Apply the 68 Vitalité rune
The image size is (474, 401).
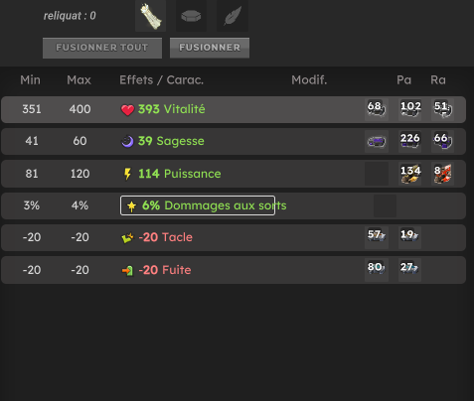click(x=377, y=109)
